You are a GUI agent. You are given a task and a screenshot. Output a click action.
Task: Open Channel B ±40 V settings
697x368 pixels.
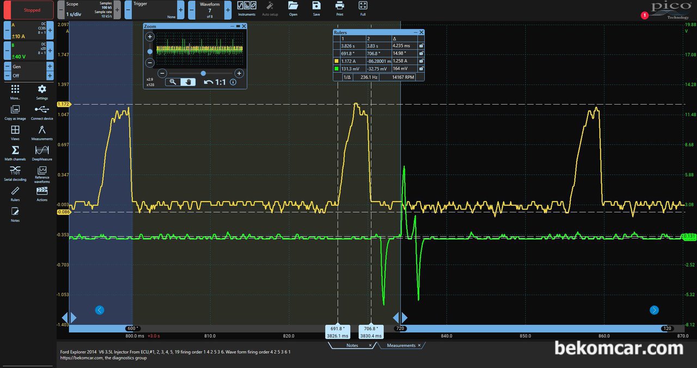tap(29, 51)
